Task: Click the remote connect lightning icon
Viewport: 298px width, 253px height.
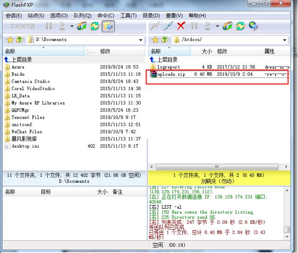Action: click(155, 26)
